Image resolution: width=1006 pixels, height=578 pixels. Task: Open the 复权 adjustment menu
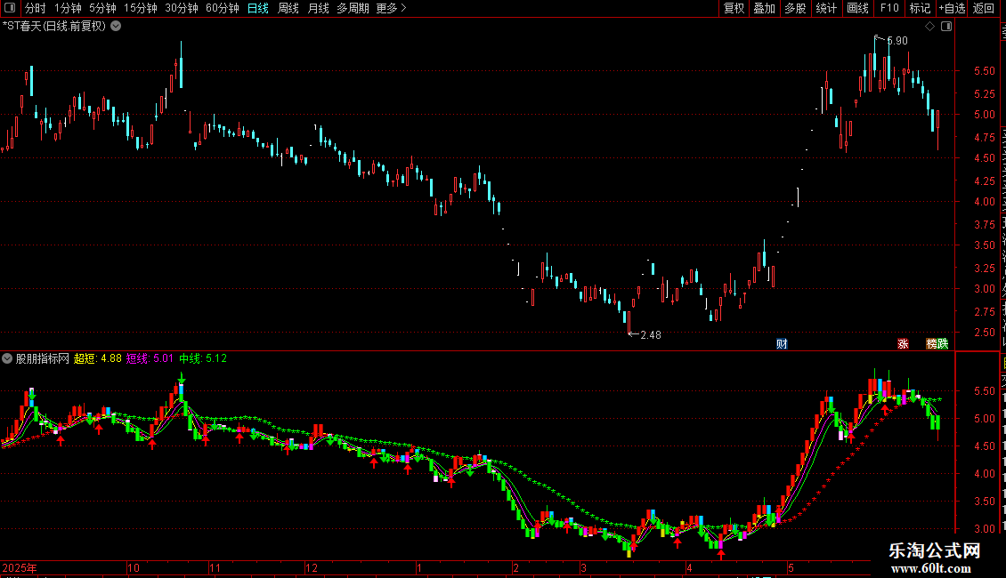[734, 8]
